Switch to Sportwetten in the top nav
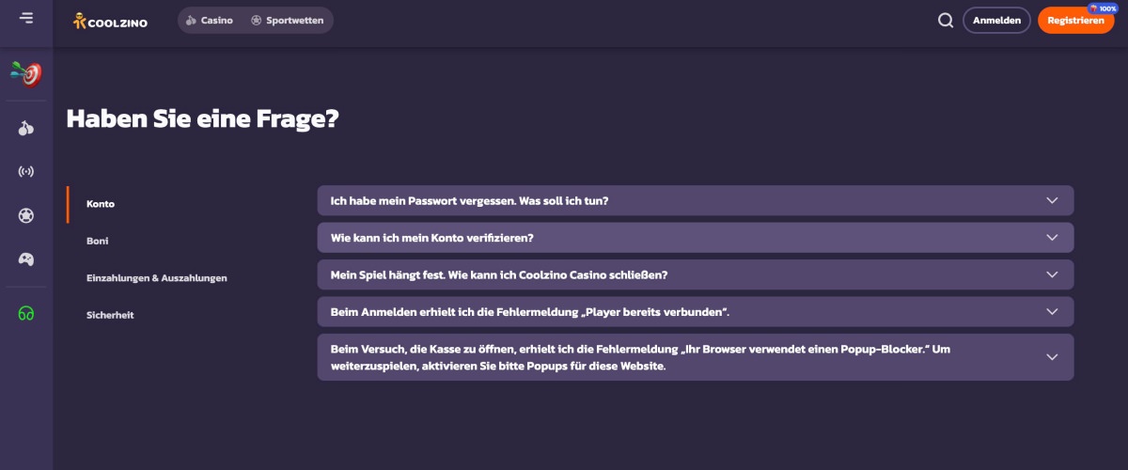The image size is (1128, 470). pos(287,20)
